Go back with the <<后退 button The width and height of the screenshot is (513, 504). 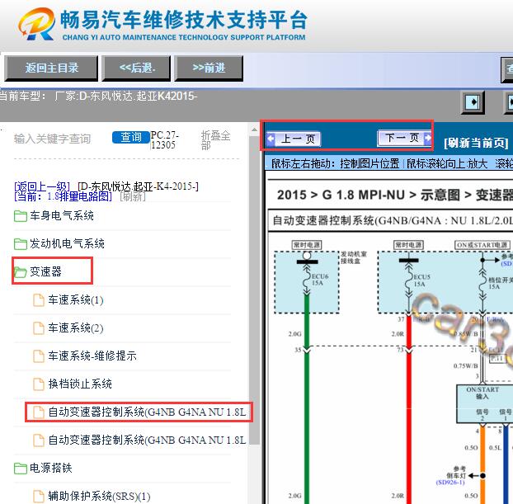click(136, 68)
